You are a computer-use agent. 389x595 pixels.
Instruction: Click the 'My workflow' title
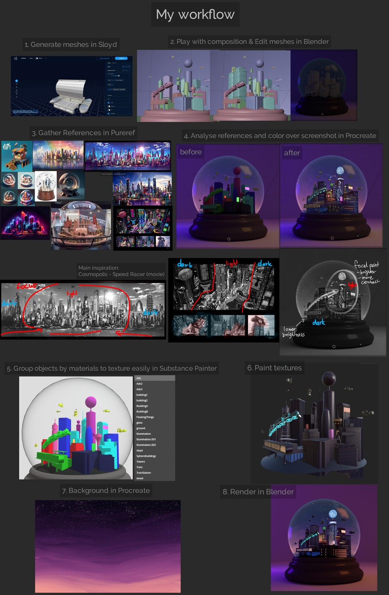tap(195, 14)
